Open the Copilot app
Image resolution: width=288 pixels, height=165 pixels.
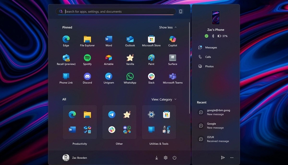pyautogui.click(x=172, y=41)
